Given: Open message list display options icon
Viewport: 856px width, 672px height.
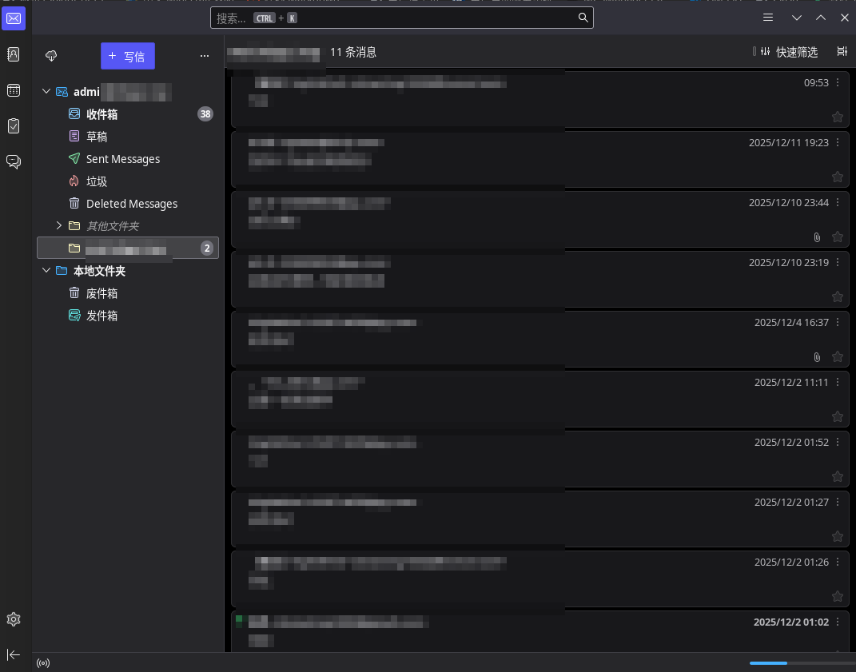Looking at the screenshot, I should click(842, 52).
